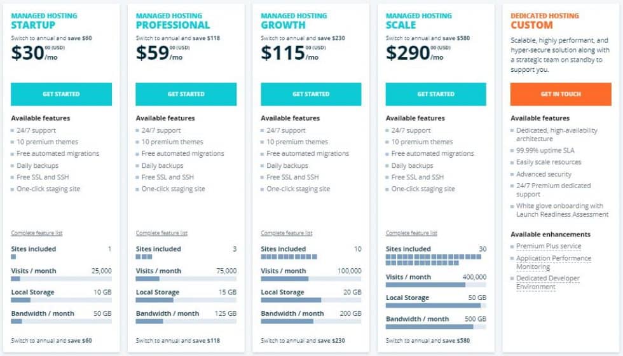Image resolution: width=623 pixels, height=356 pixels.
Task: Click Scale plan's Local Storage bar
Action: tap(435, 305)
